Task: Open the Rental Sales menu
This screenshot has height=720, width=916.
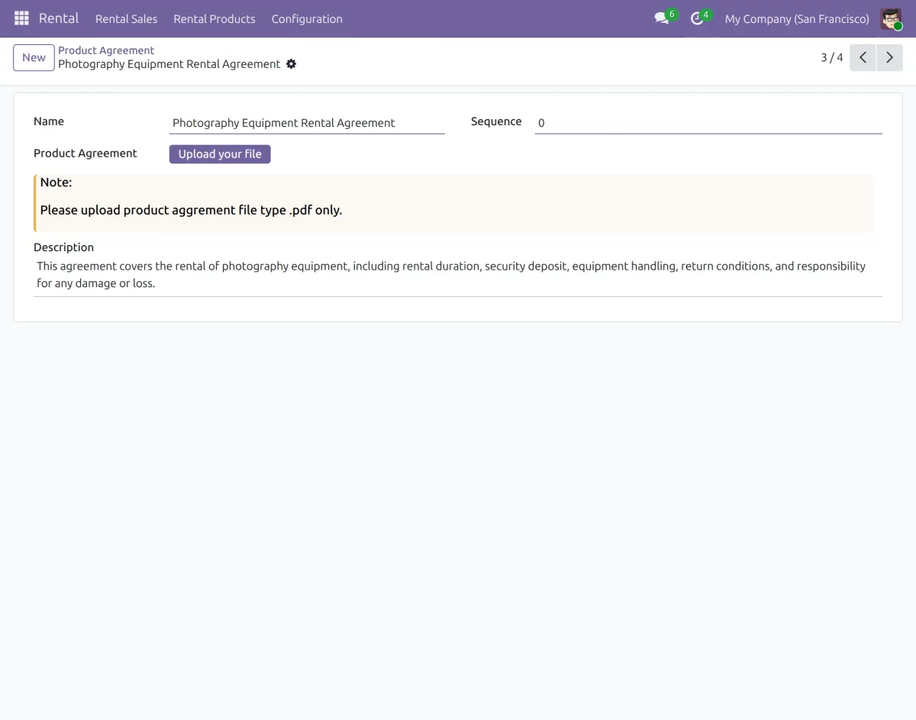Action: point(126,18)
